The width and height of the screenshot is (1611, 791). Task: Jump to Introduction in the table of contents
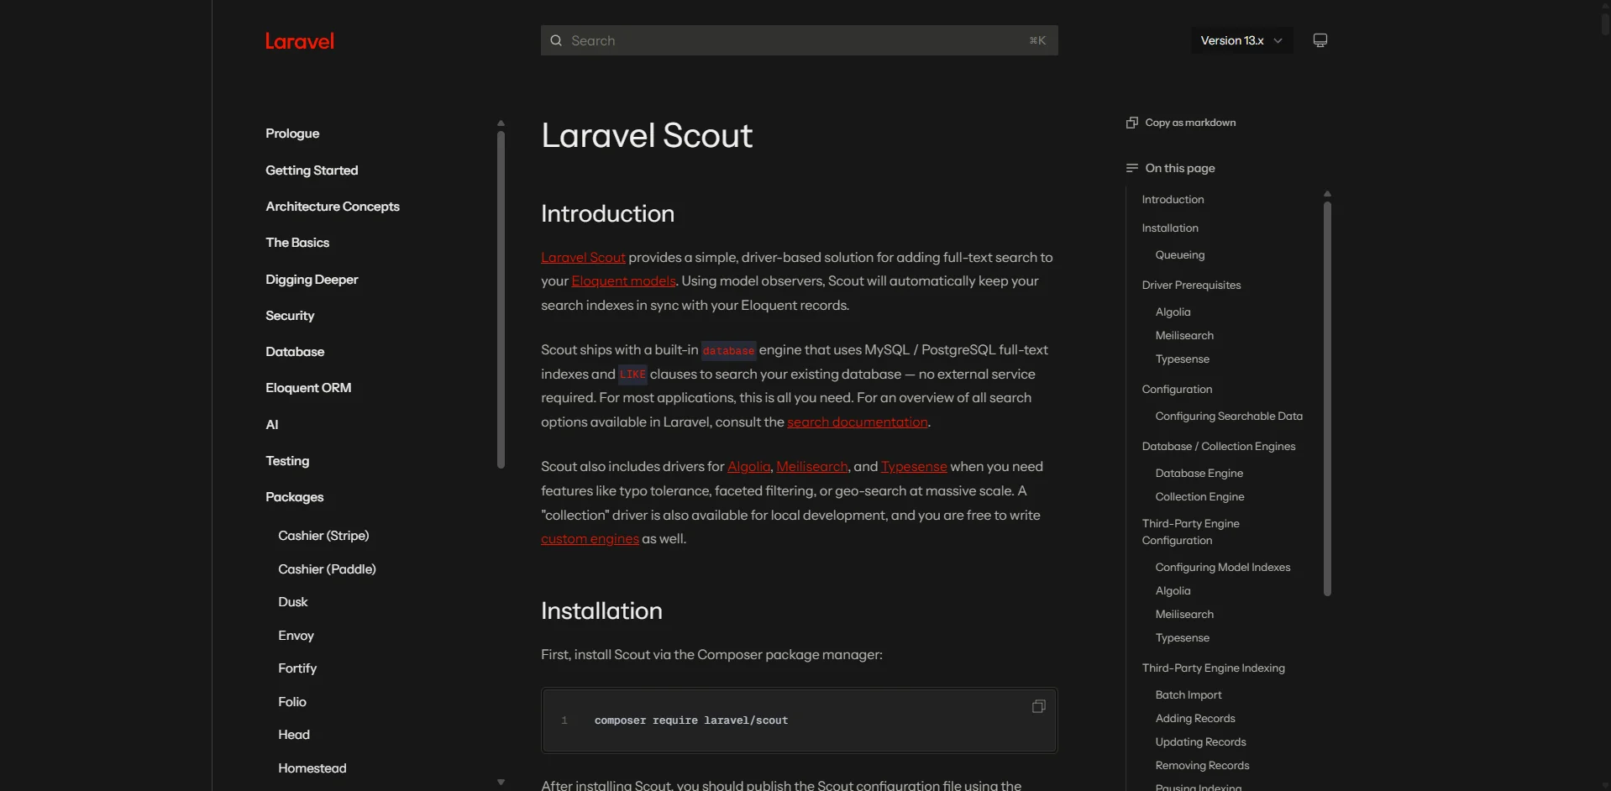(x=1173, y=200)
